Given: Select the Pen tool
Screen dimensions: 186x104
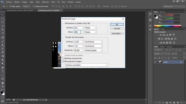Looking at the screenshot, I should tap(3, 68).
